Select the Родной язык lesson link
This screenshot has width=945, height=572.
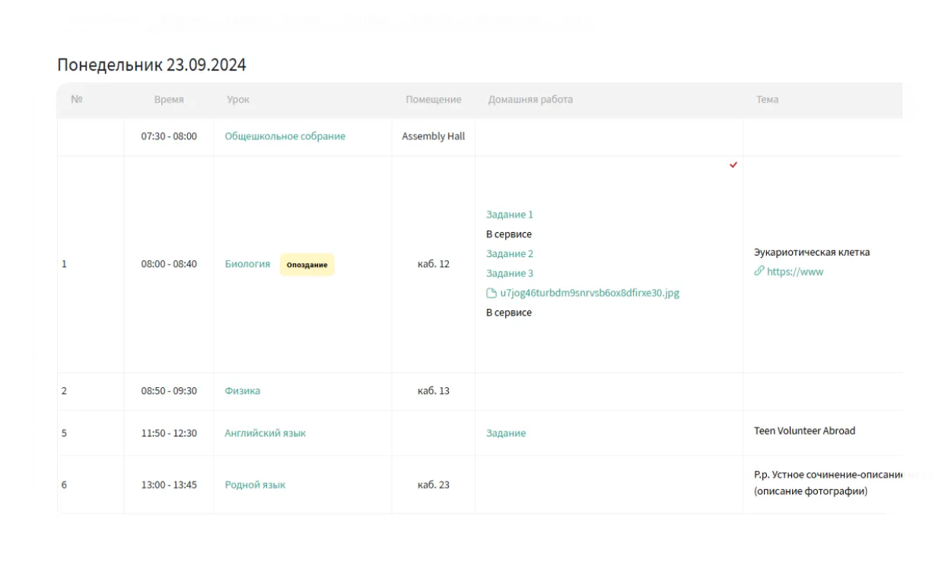(255, 485)
